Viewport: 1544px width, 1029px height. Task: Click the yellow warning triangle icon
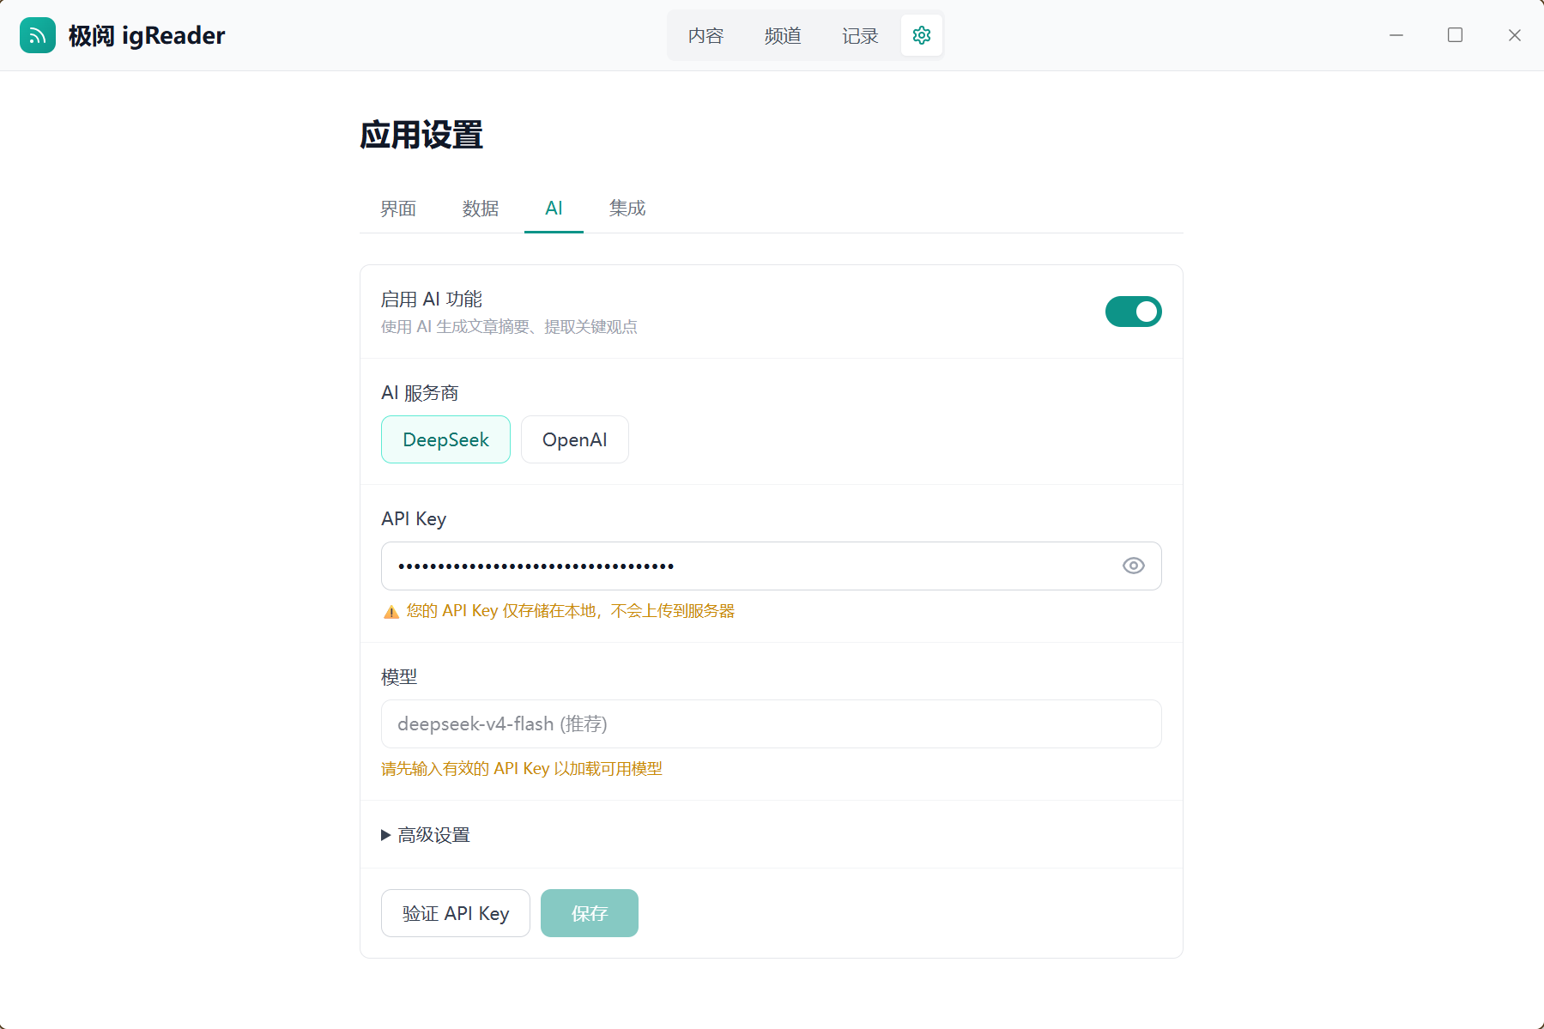click(x=391, y=612)
